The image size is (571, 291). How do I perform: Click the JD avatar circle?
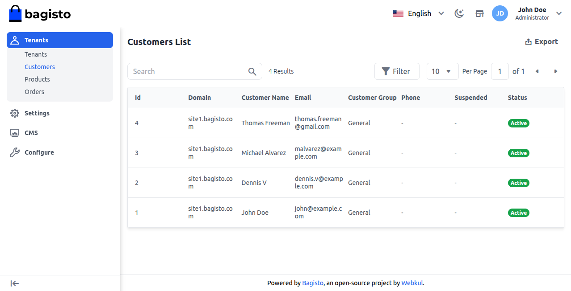(x=500, y=13)
